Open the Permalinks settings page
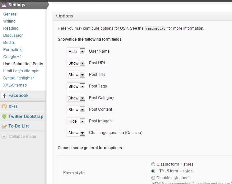This screenshot has width=232, height=184. point(13,50)
